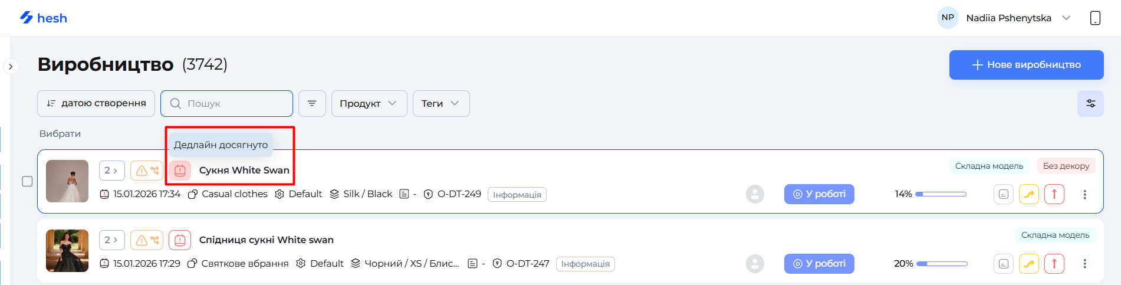Open note icon for Спідниця сукні White swan row

pos(1003,264)
